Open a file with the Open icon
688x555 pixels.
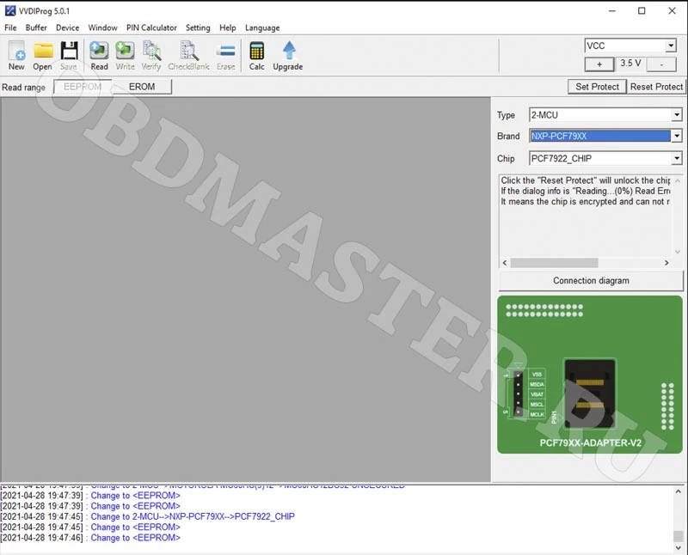[42, 55]
